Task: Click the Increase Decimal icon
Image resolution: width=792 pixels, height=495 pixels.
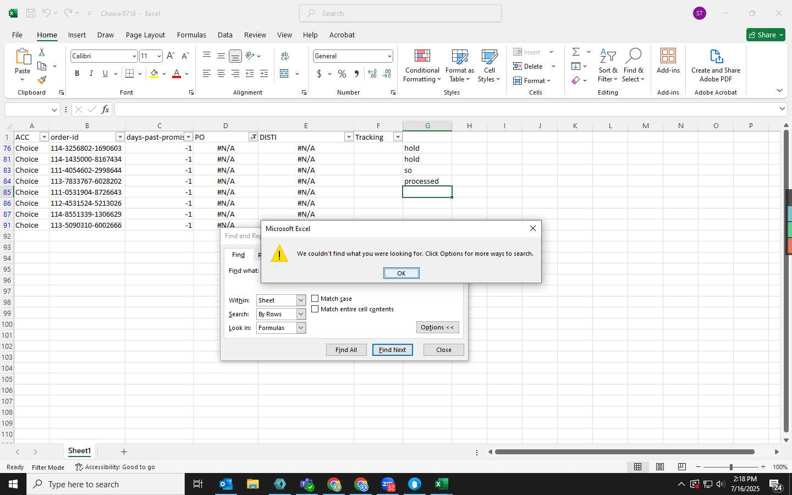Action: (372, 74)
